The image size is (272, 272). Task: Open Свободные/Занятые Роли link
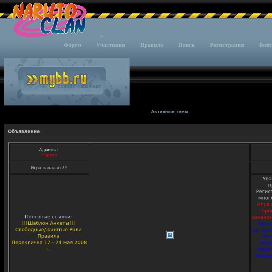(x=48, y=230)
